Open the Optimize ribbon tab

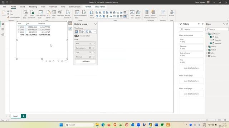53,7
